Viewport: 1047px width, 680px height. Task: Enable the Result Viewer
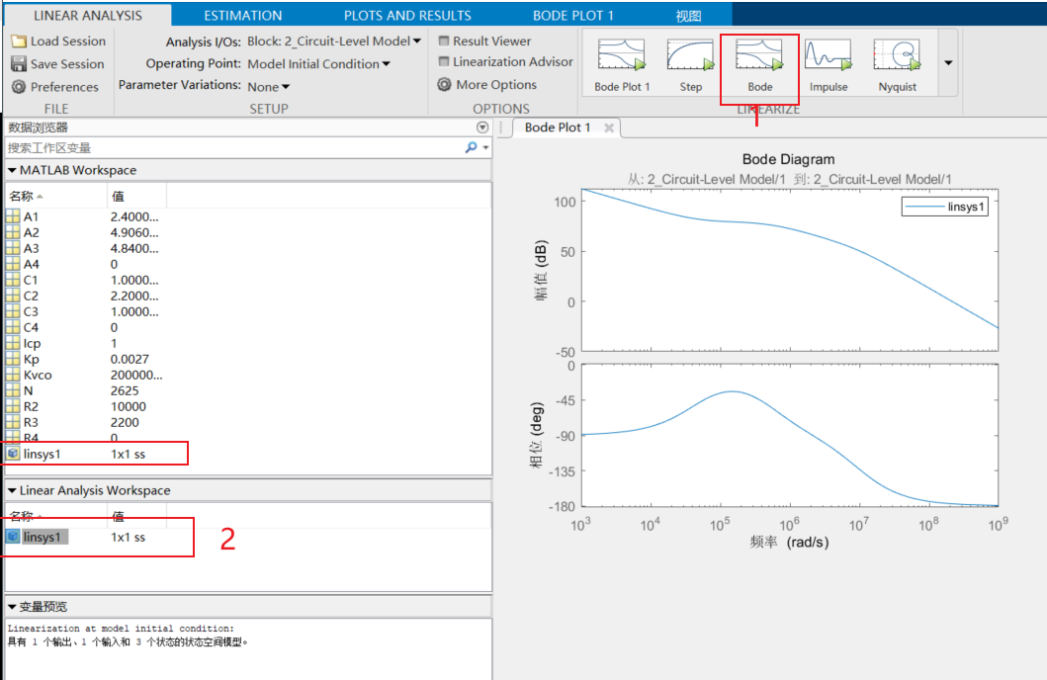[x=485, y=41]
